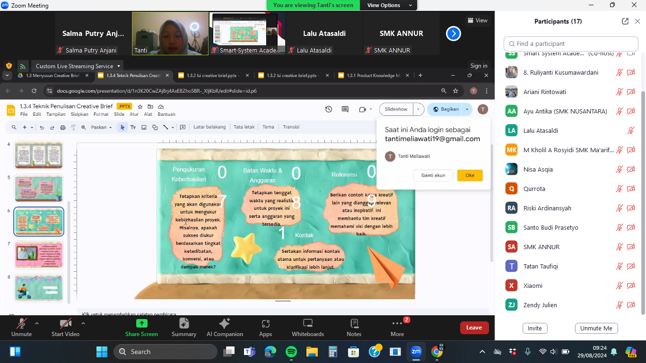This screenshot has height=363, width=646.
Task: Open the comments history icon
Action: coord(345,109)
